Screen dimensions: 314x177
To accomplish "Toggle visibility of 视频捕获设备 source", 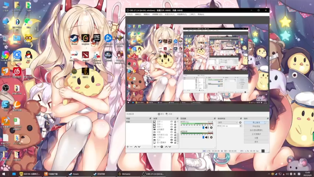I will coord(172,135).
